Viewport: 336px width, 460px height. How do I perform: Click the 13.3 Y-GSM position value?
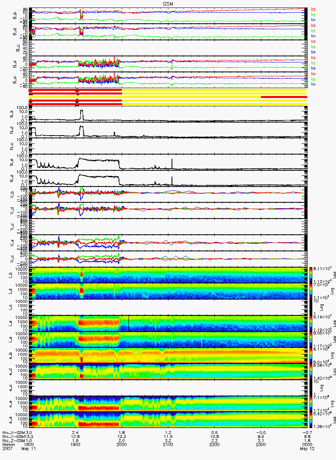(29, 437)
